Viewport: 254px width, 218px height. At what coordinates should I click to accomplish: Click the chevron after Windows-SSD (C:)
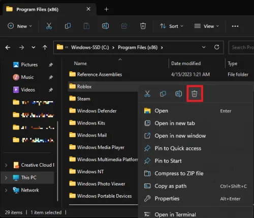coord(113,48)
